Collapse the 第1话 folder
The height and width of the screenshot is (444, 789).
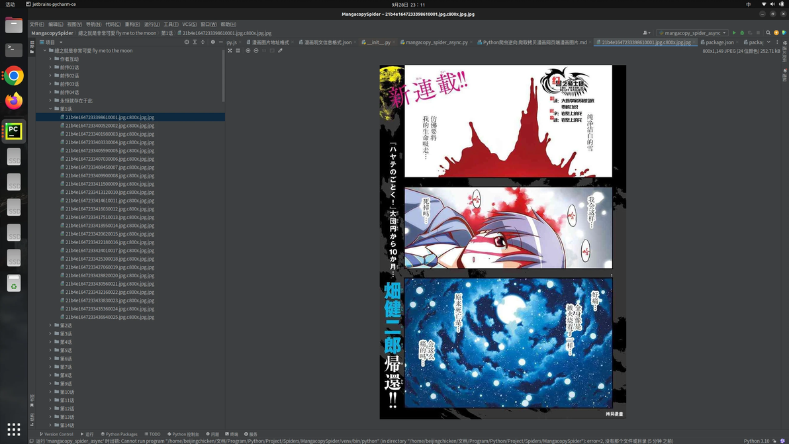point(51,109)
